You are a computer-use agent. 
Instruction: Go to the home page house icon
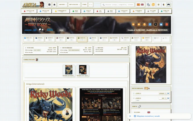click(x=54, y=5)
